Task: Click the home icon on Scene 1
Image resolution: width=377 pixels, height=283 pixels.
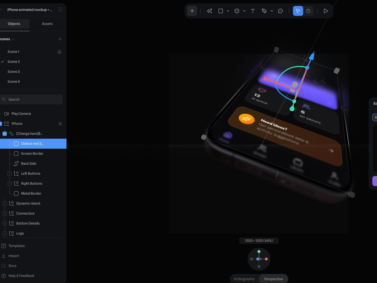Action: tap(60, 52)
